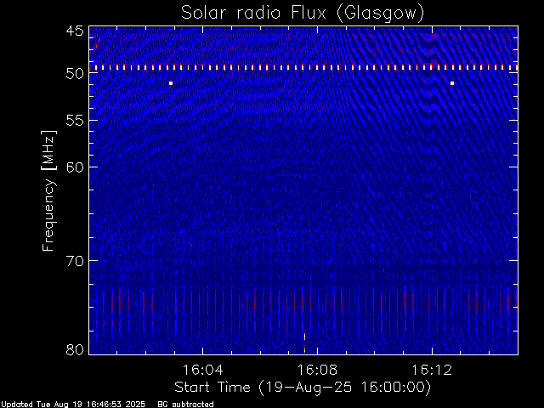Click the 16:12 time tick label

[432, 370]
